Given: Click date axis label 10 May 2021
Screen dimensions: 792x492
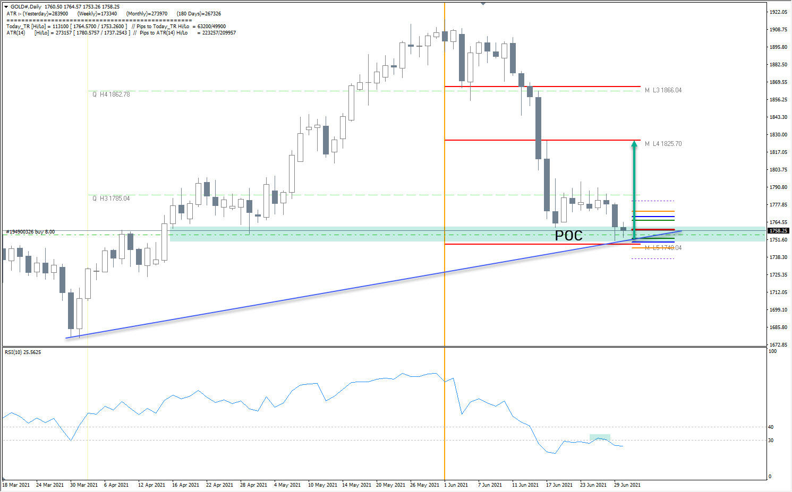Looking at the screenshot, I should 322,485.
